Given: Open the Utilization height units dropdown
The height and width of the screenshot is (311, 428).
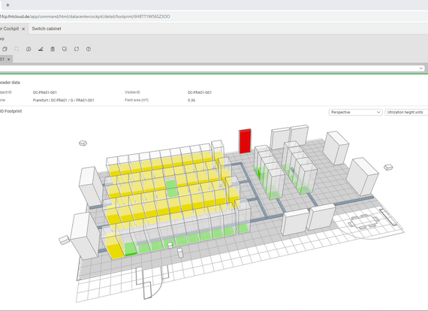Looking at the screenshot, I should coord(406,112).
